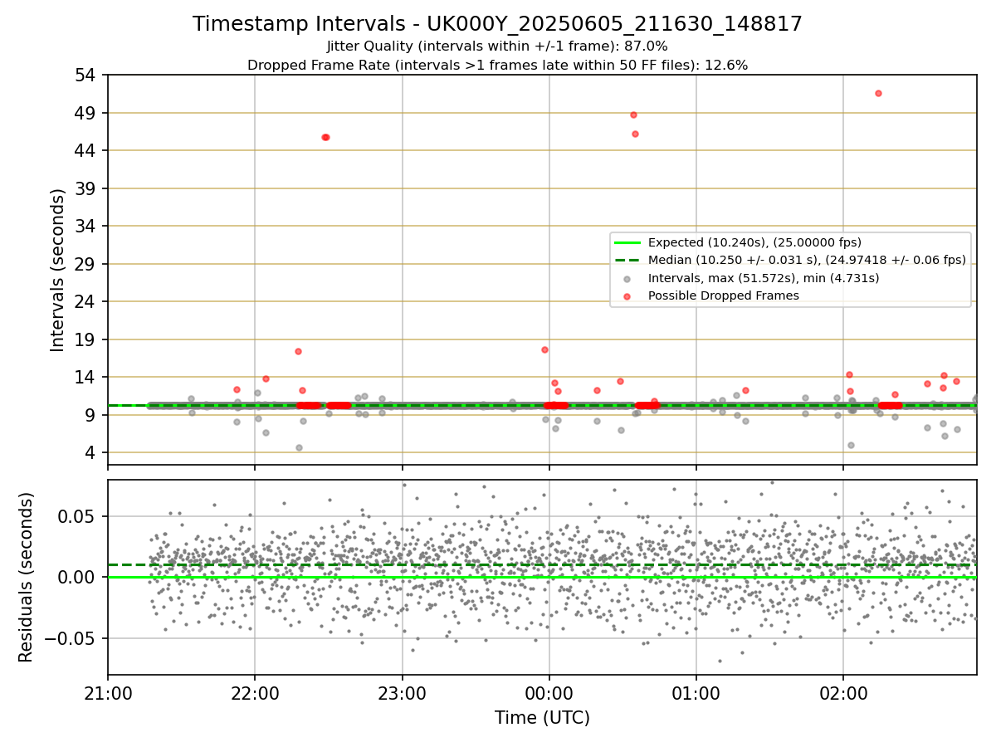Click the 'Expected (10.240s), (25.00000 fps)' legend entry
The image size is (996, 747).
tap(754, 242)
